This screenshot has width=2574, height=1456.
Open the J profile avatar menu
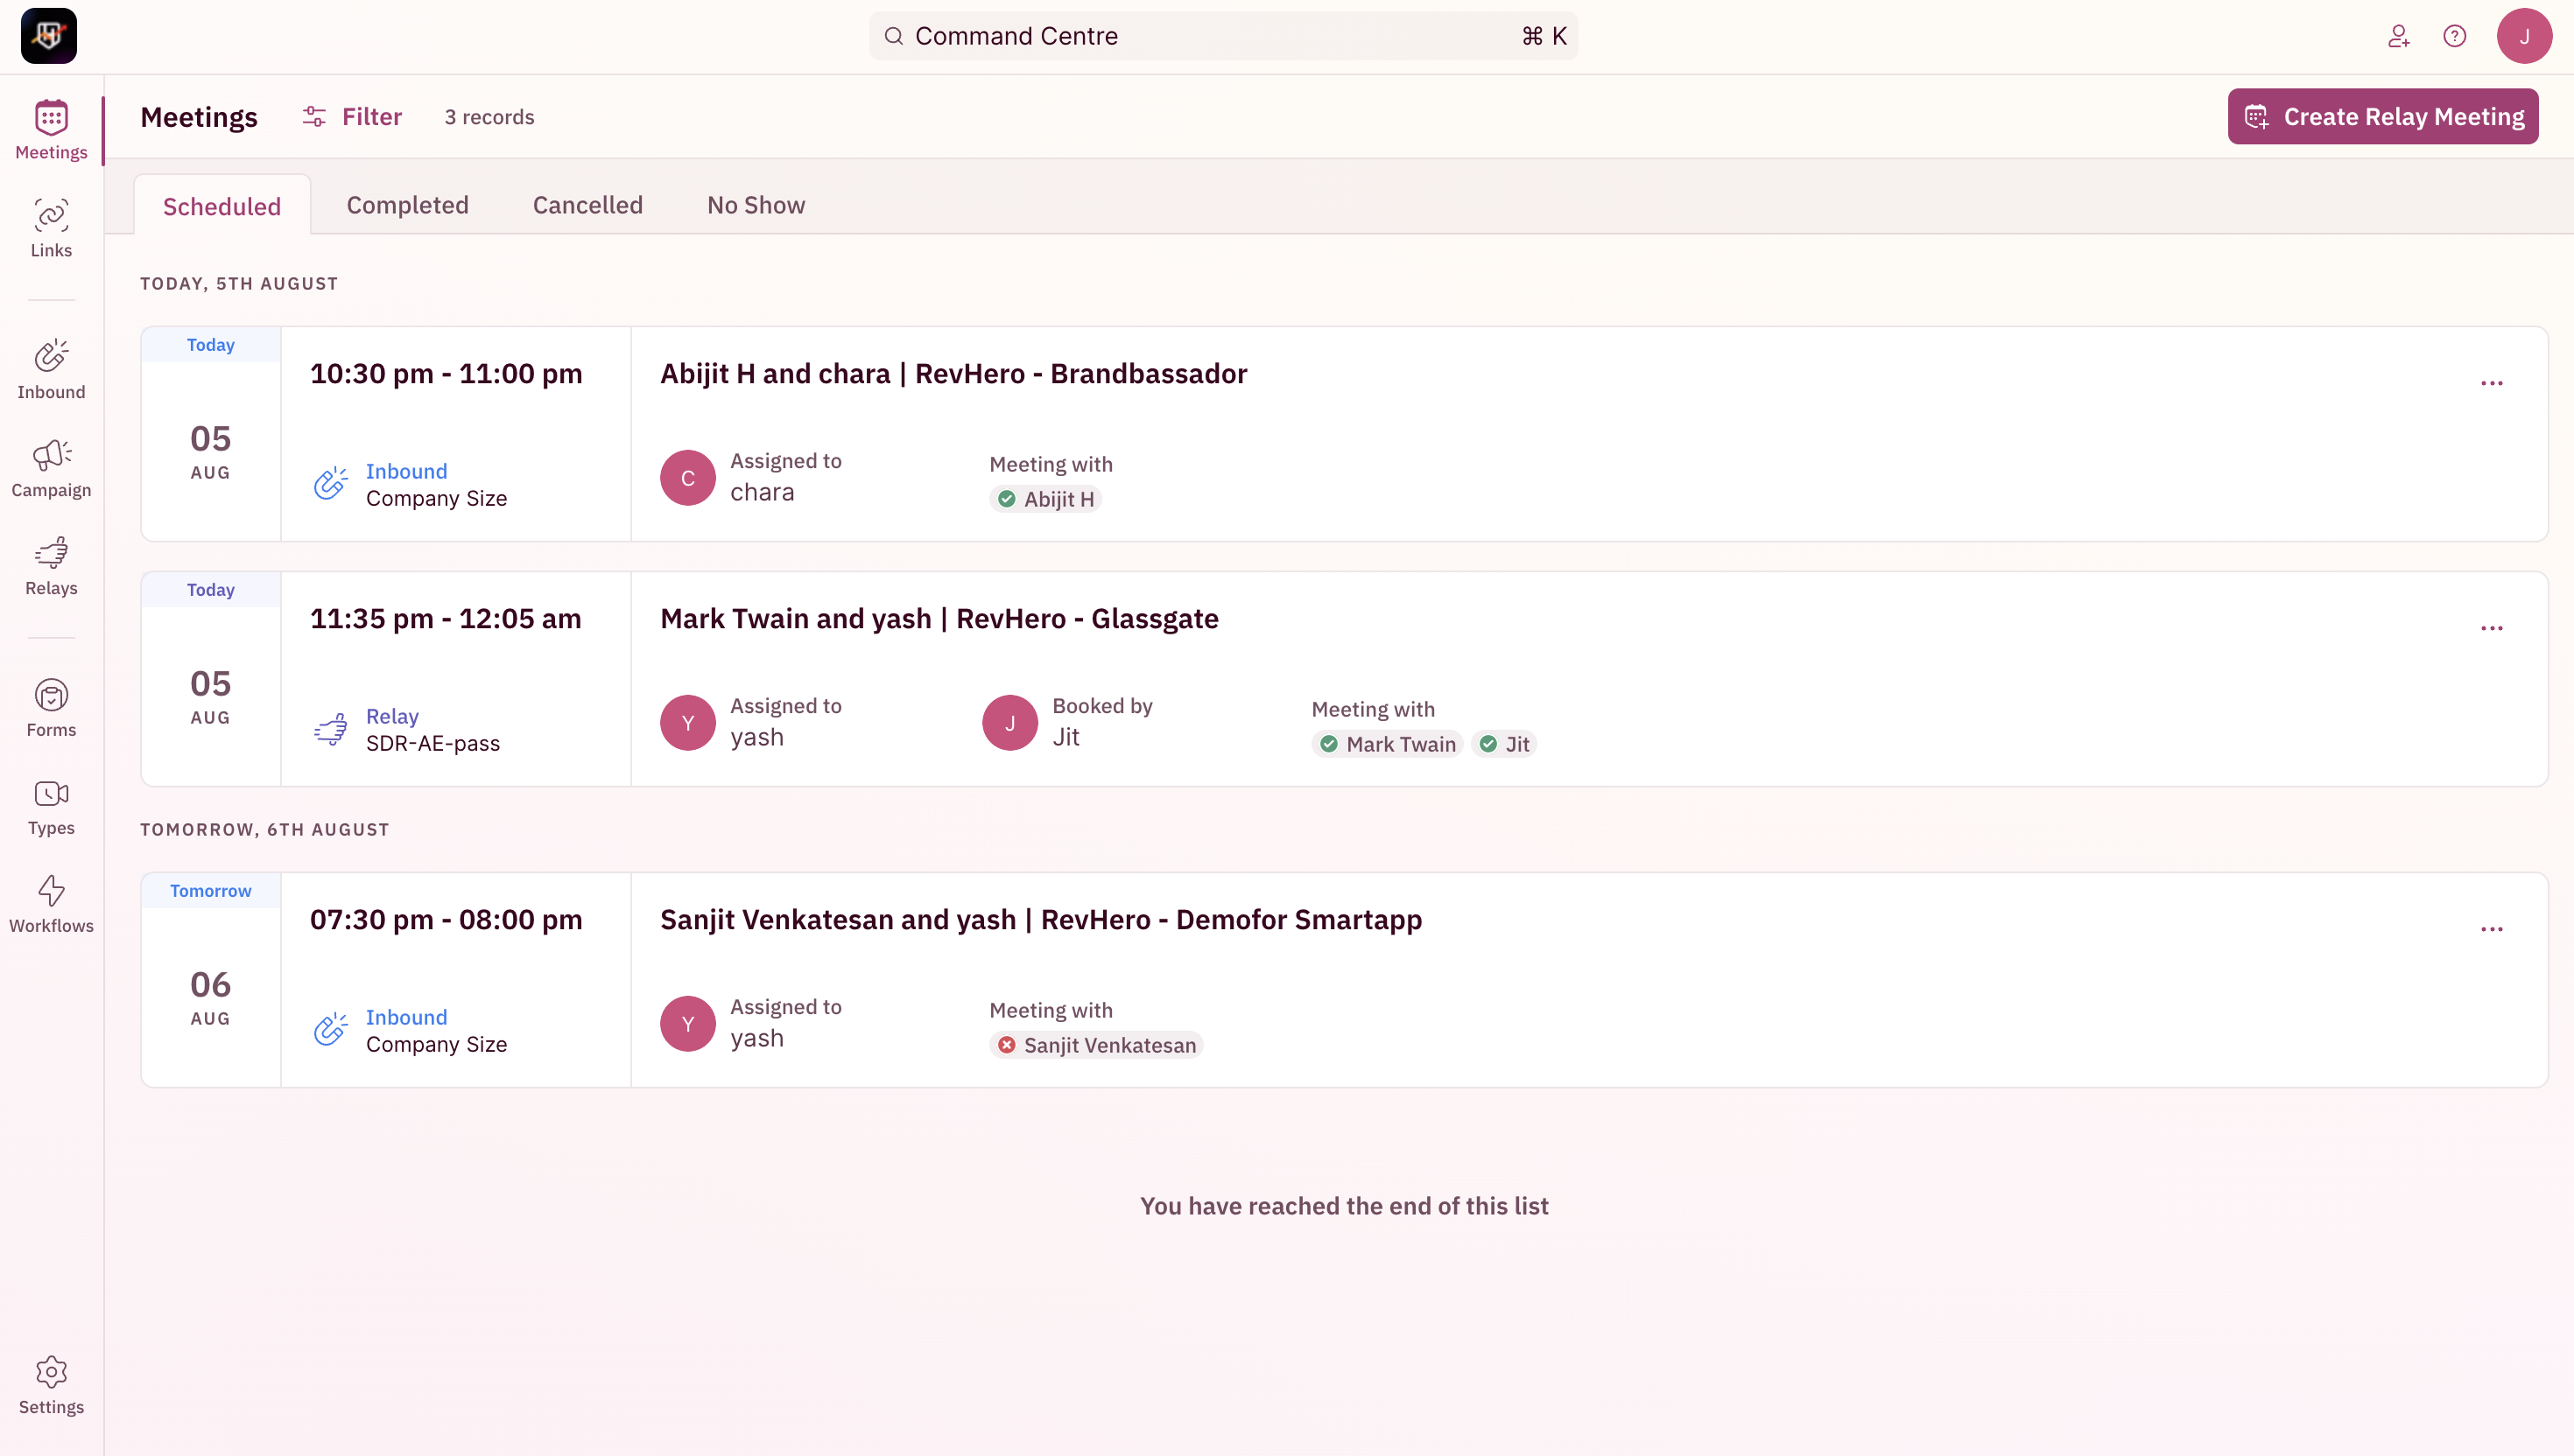point(2525,36)
